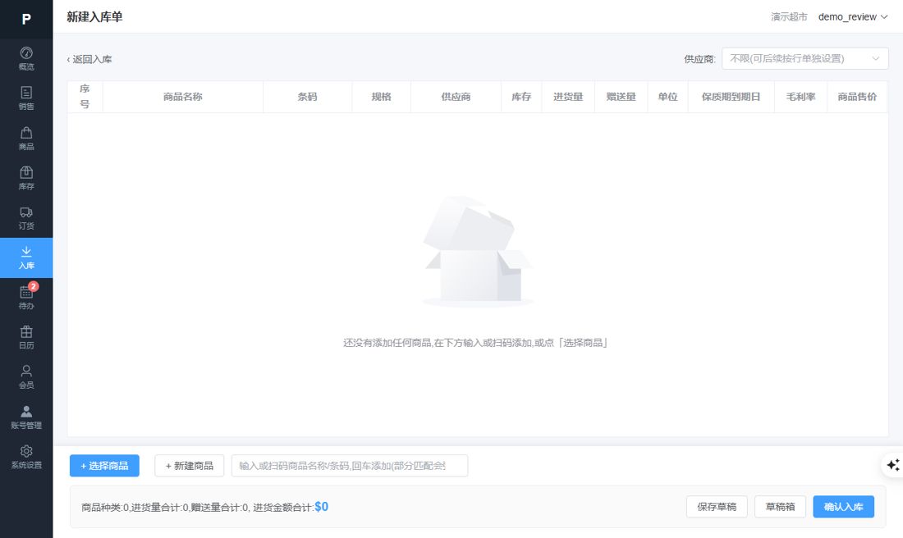Click the sparkle AI assistant icon
903x538 pixels.
[x=892, y=465]
